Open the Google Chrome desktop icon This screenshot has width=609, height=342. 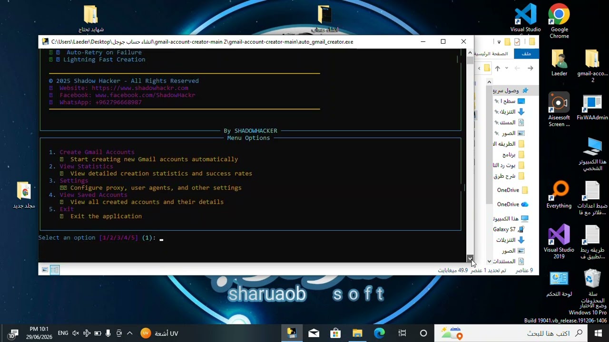(559, 21)
